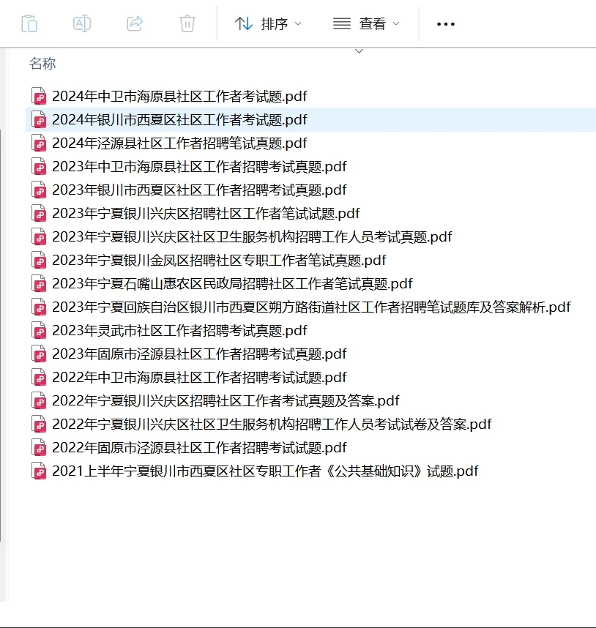Click PDF icon of 2022年固原市泾源县 file

pyautogui.click(x=39, y=447)
